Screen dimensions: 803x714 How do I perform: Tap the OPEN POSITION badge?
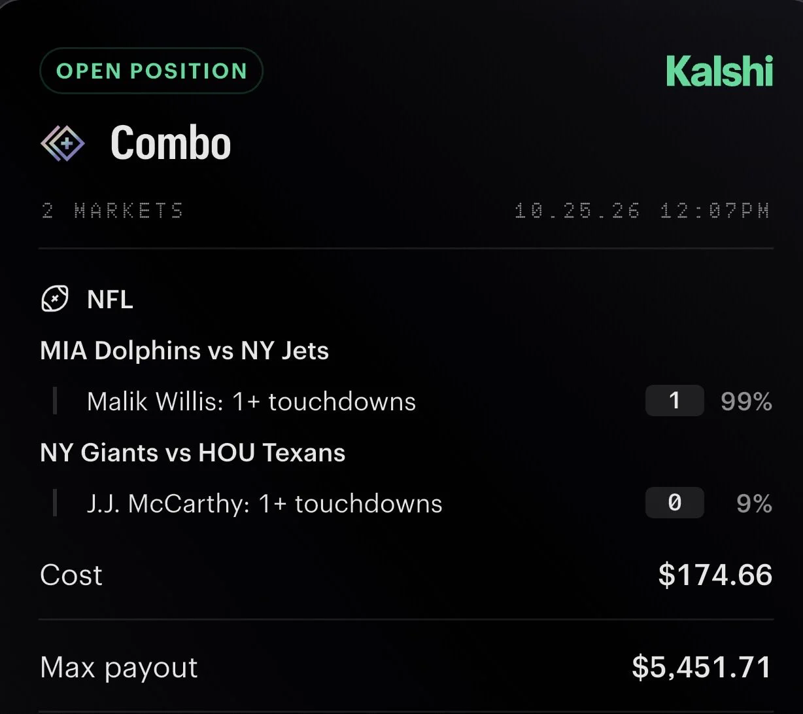point(152,71)
